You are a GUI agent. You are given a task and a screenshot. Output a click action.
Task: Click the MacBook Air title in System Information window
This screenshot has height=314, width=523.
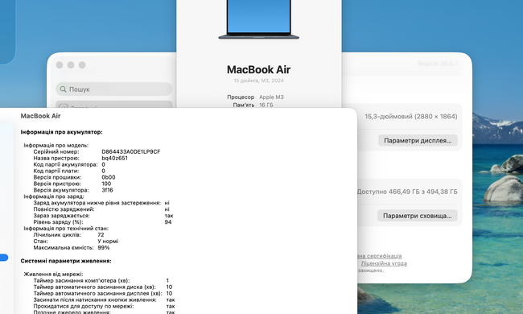(x=40, y=116)
